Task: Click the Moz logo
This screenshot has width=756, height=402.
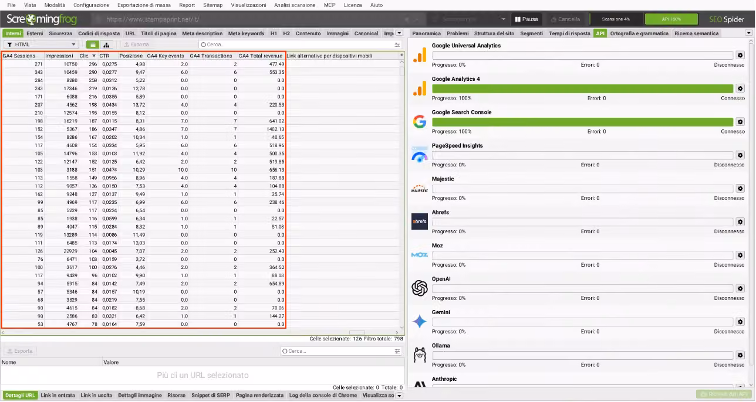Action: pos(420,255)
